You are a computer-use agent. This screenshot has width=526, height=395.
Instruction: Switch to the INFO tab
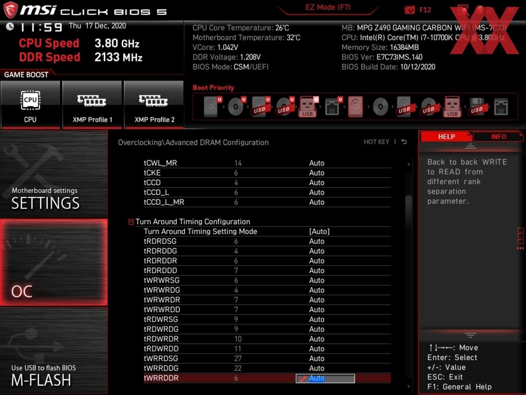(x=499, y=137)
